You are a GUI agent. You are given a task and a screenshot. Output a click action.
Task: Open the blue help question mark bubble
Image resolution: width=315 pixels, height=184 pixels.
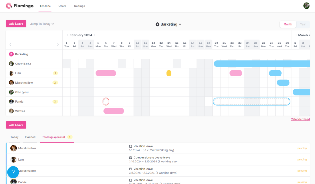pos(13,172)
